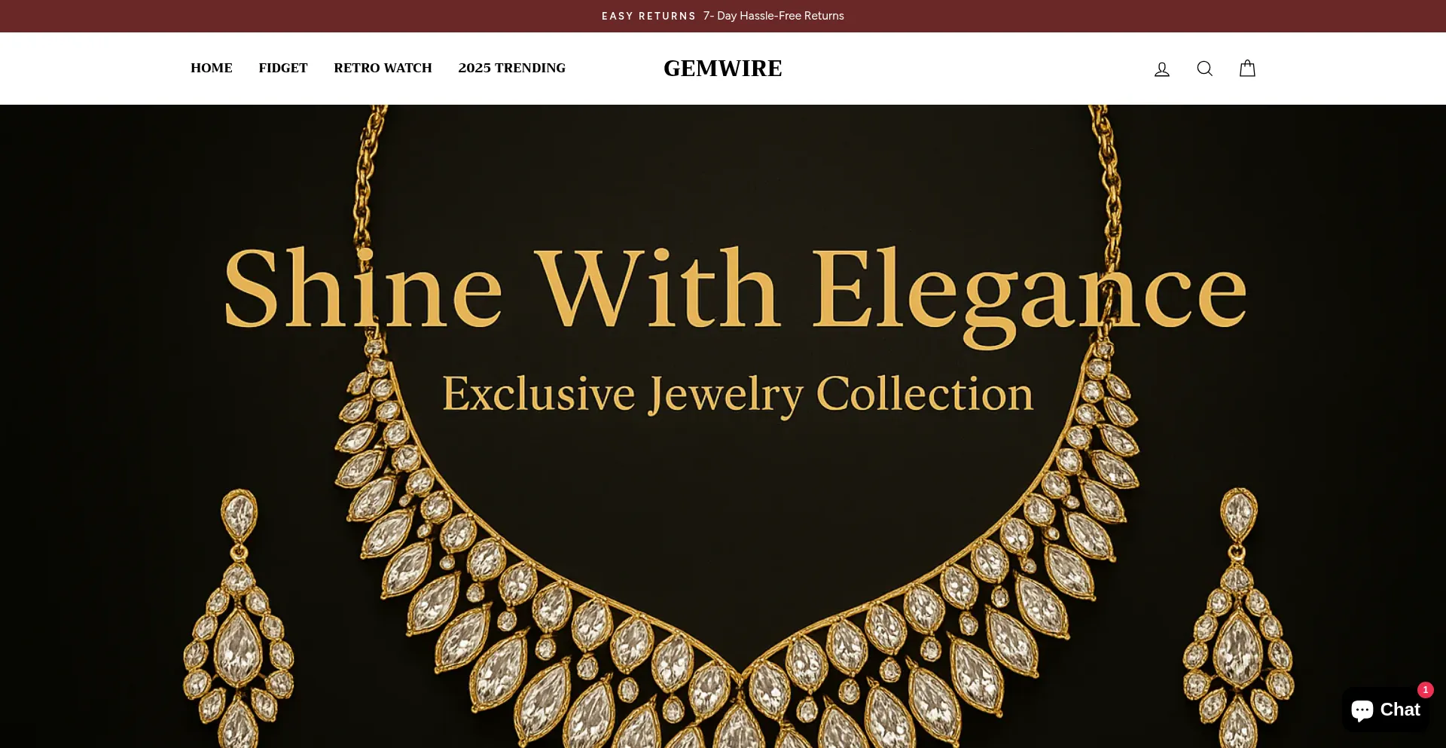Select RETRO WATCH in the navigation
Viewport: 1446px width, 748px height.
[383, 68]
